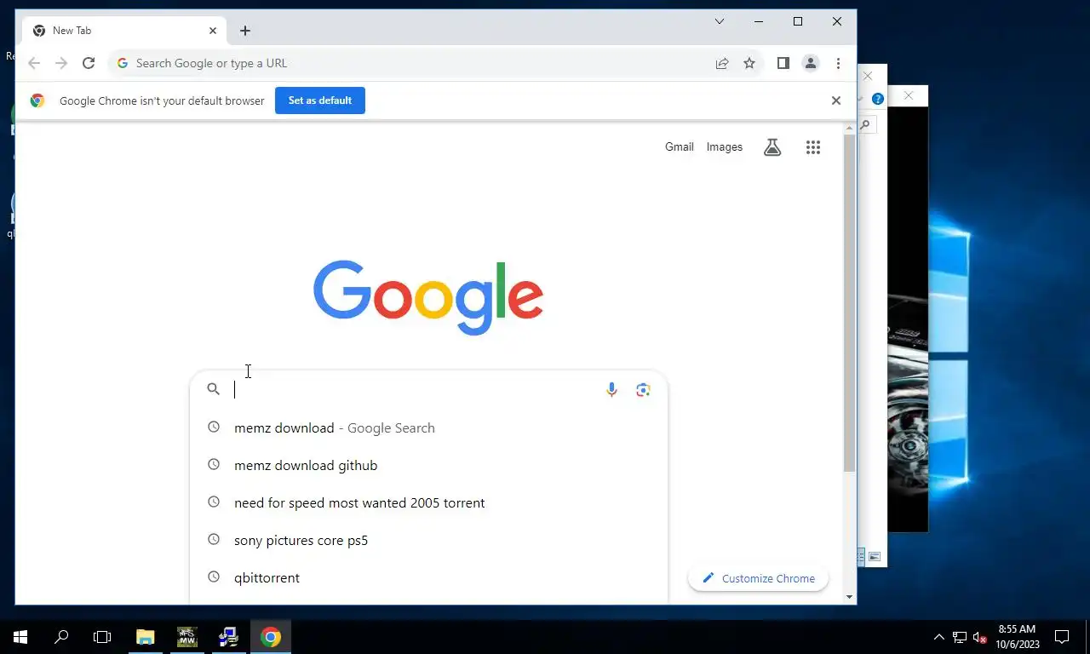
Task: Pick the 'qbittorrent' suggestion
Action: pyautogui.click(x=428, y=577)
